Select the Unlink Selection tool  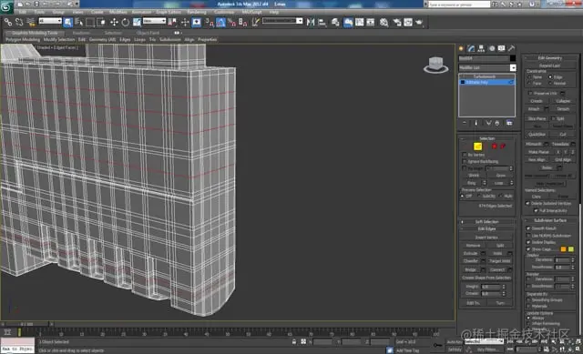pos(18,23)
